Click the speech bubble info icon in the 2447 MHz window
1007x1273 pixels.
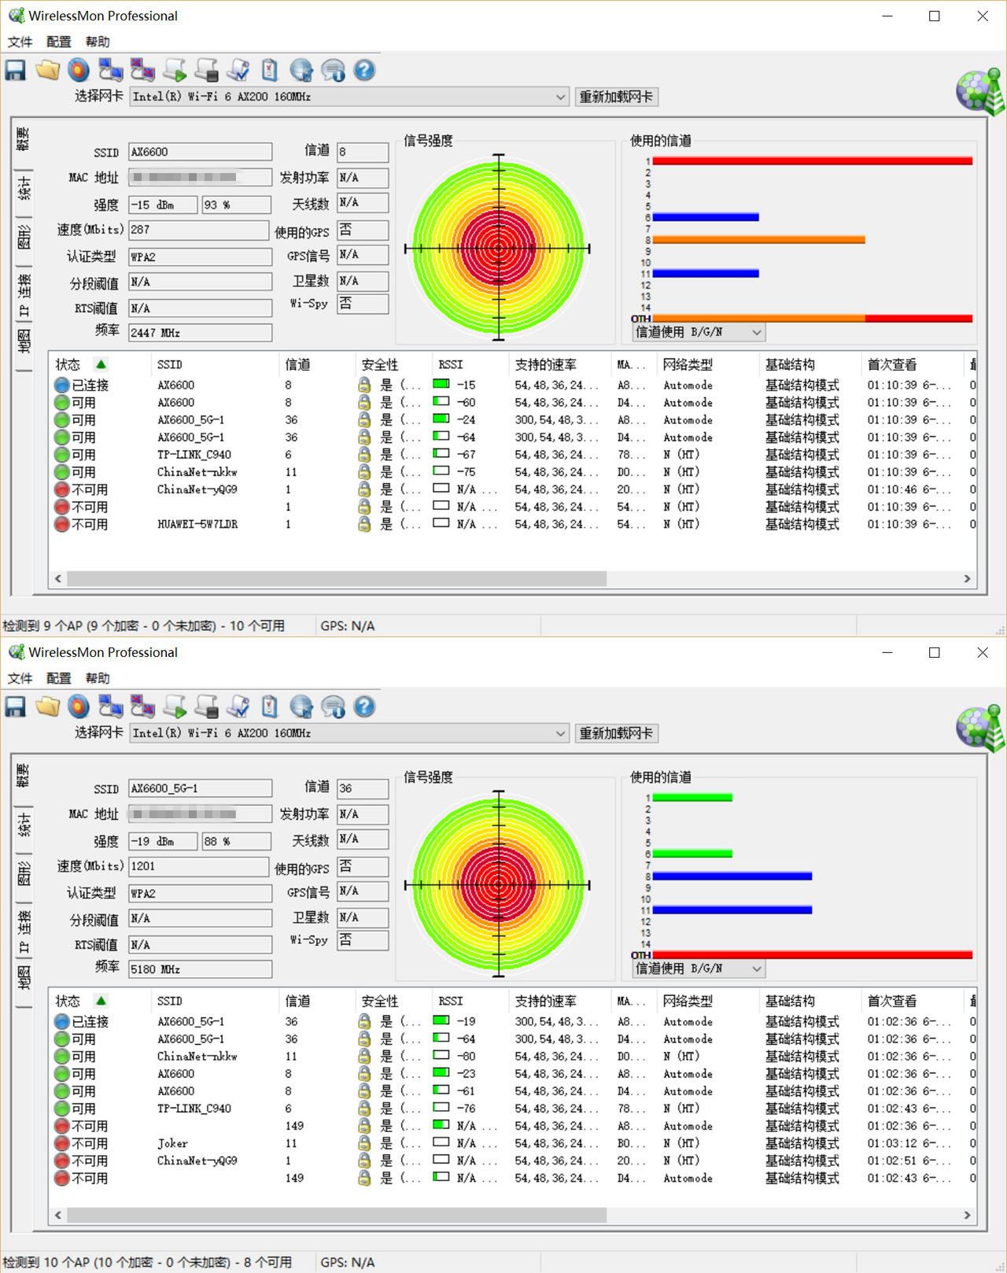[x=333, y=71]
